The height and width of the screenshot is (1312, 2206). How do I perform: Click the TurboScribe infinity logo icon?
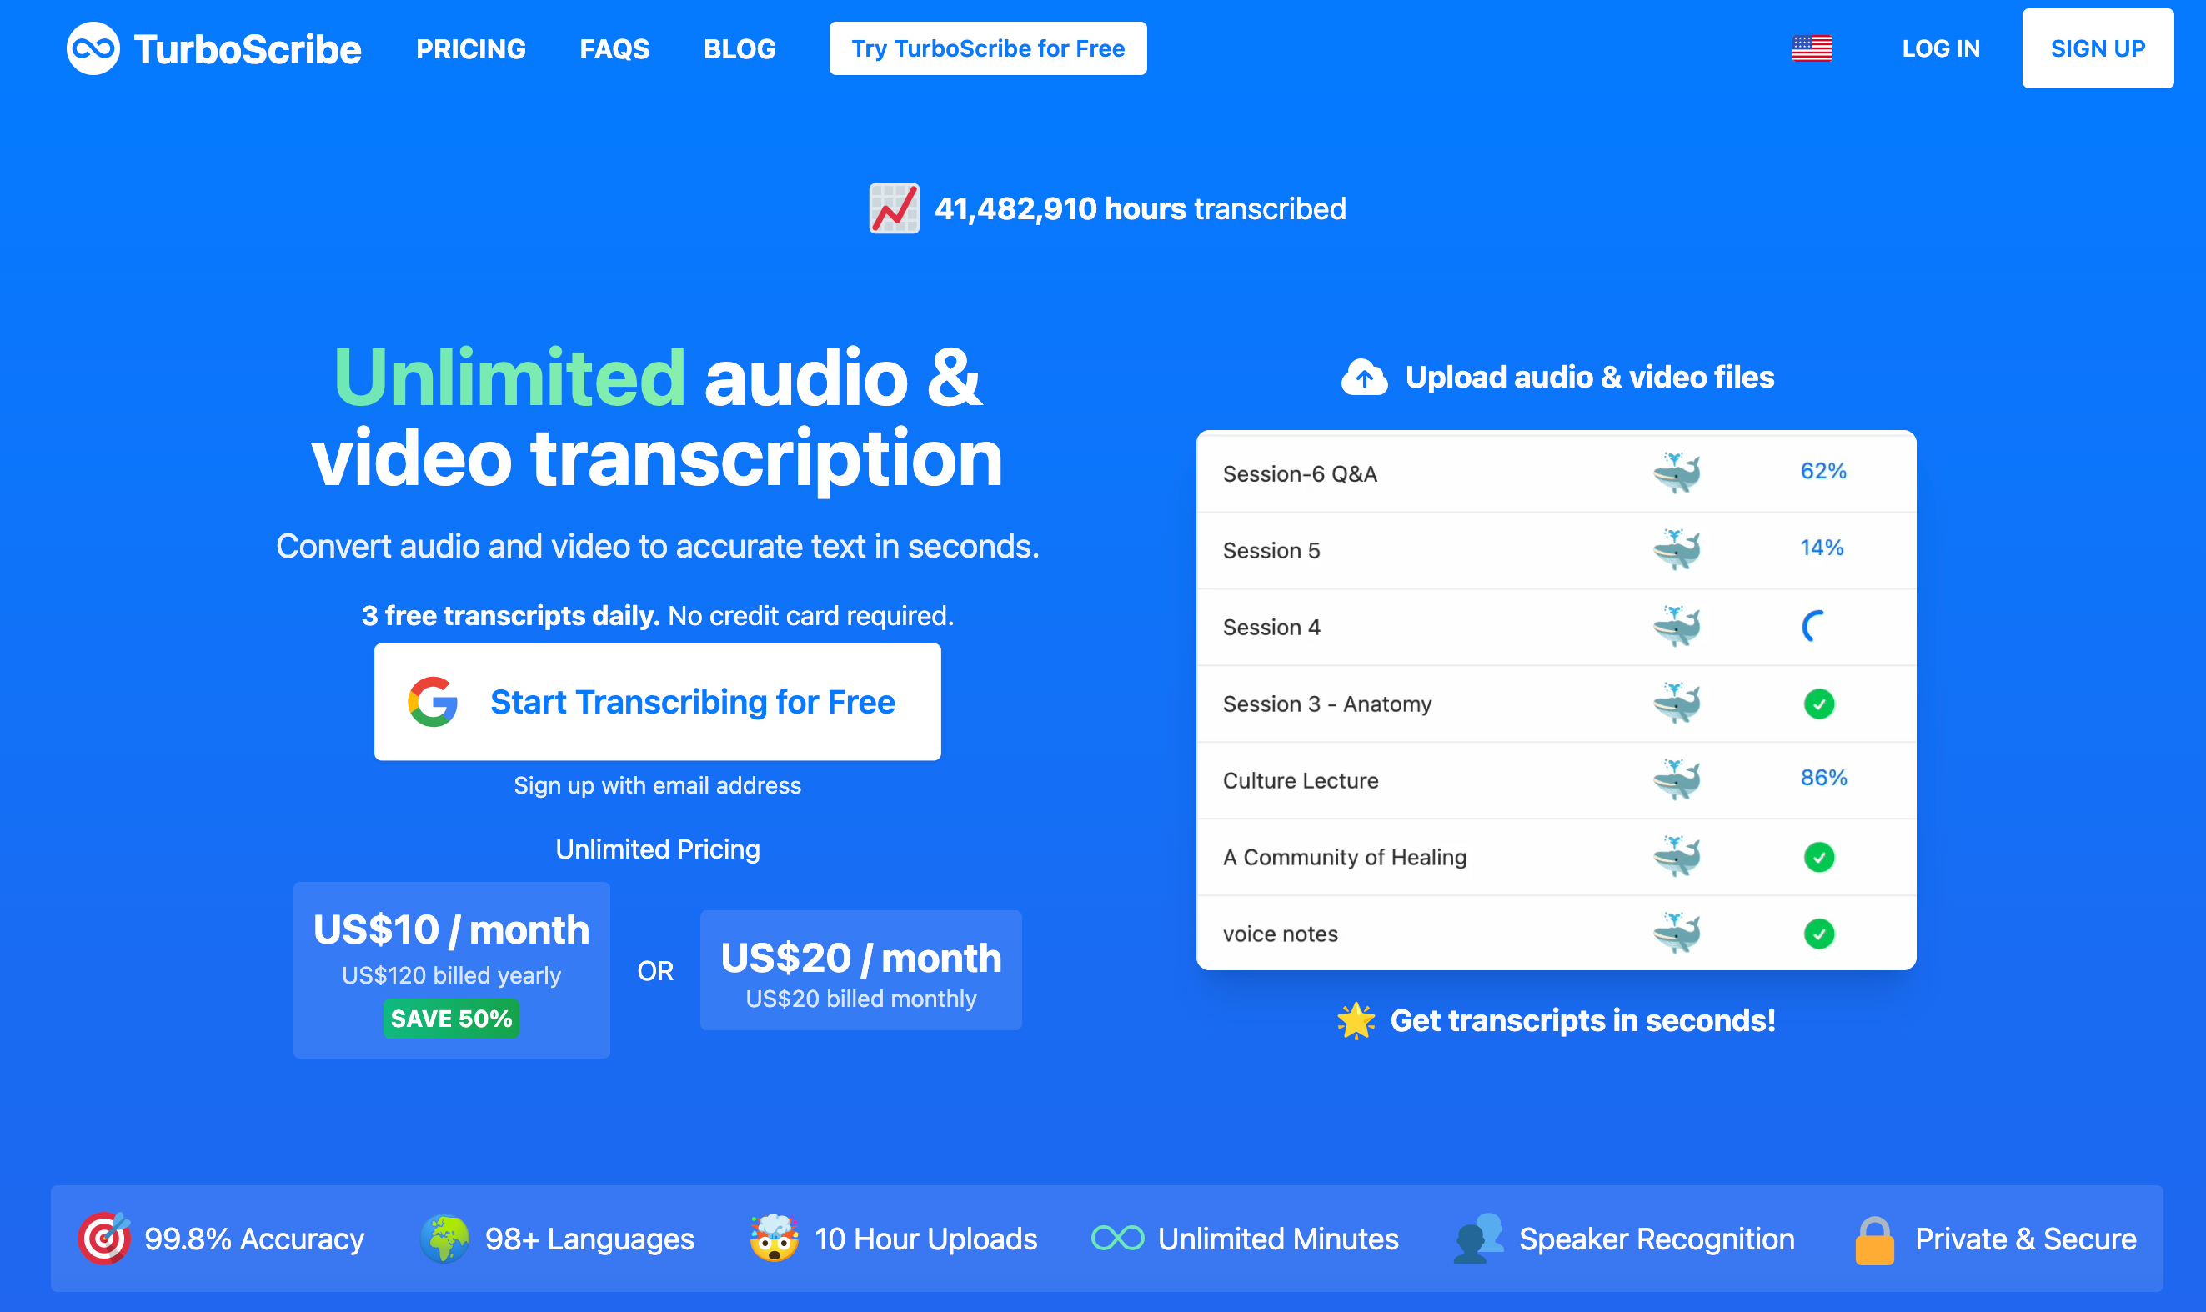click(x=93, y=48)
